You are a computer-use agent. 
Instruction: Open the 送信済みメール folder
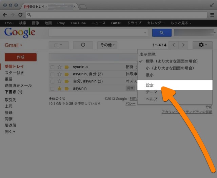[18, 85]
